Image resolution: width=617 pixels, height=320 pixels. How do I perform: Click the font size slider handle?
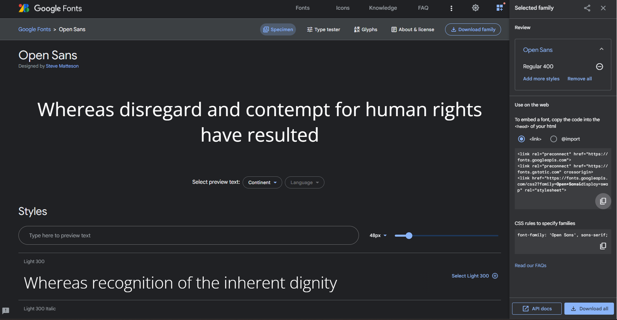(409, 236)
